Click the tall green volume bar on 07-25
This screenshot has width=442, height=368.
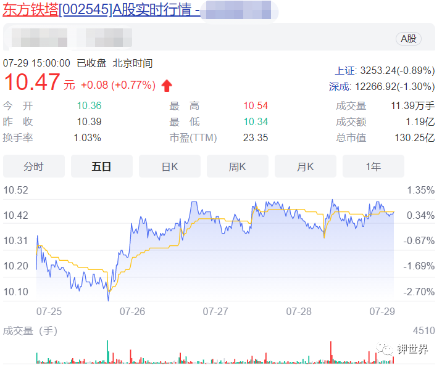tap(107, 352)
